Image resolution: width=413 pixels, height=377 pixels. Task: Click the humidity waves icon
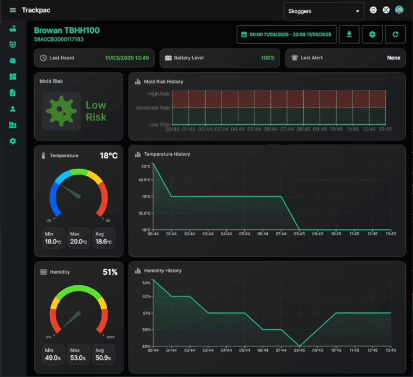point(43,272)
